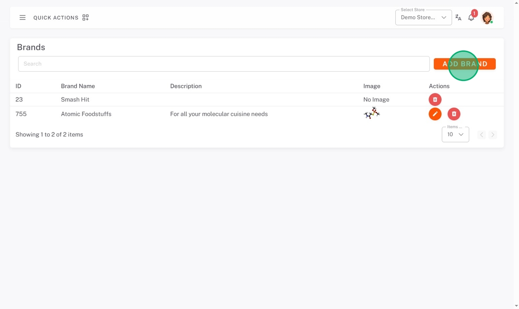Delete the Atomic Foodstuffs brand
Screen dimensions: 519x309
tap(454, 114)
